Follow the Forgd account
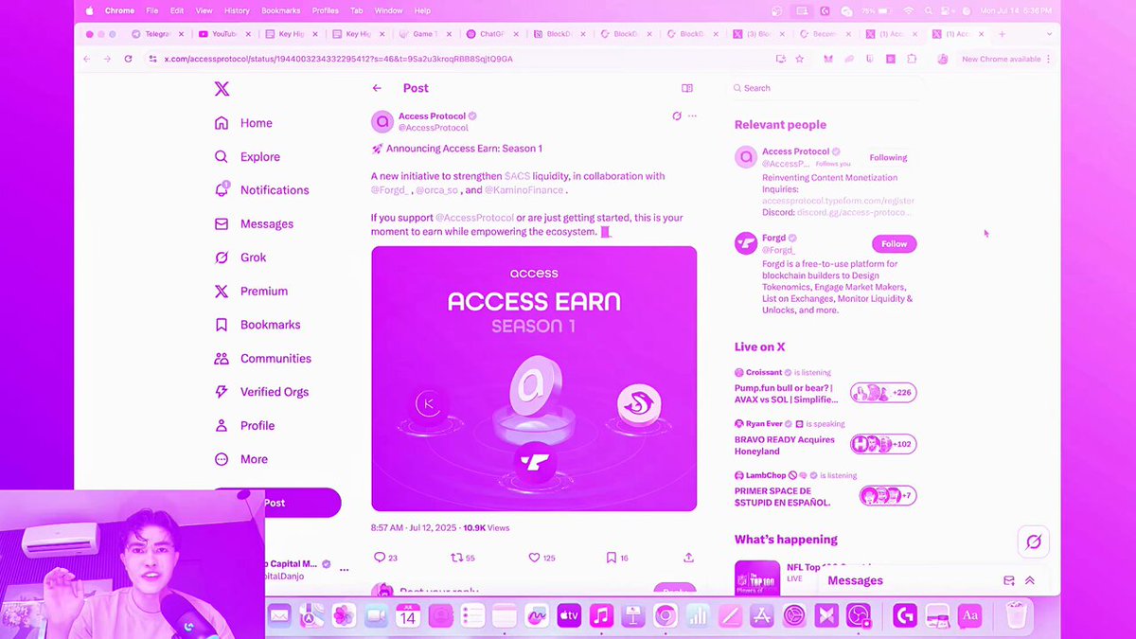Image resolution: width=1136 pixels, height=639 pixels. tap(894, 243)
